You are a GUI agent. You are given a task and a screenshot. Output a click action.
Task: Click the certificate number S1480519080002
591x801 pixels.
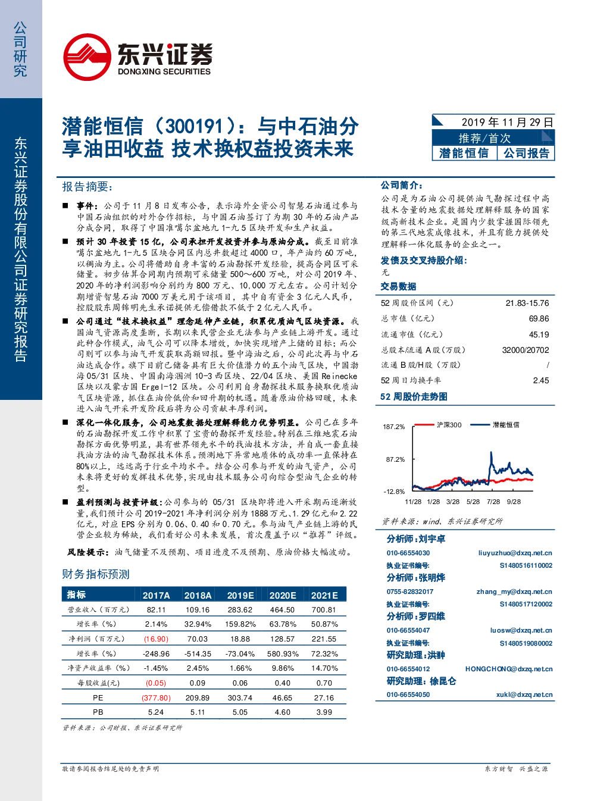point(526,643)
